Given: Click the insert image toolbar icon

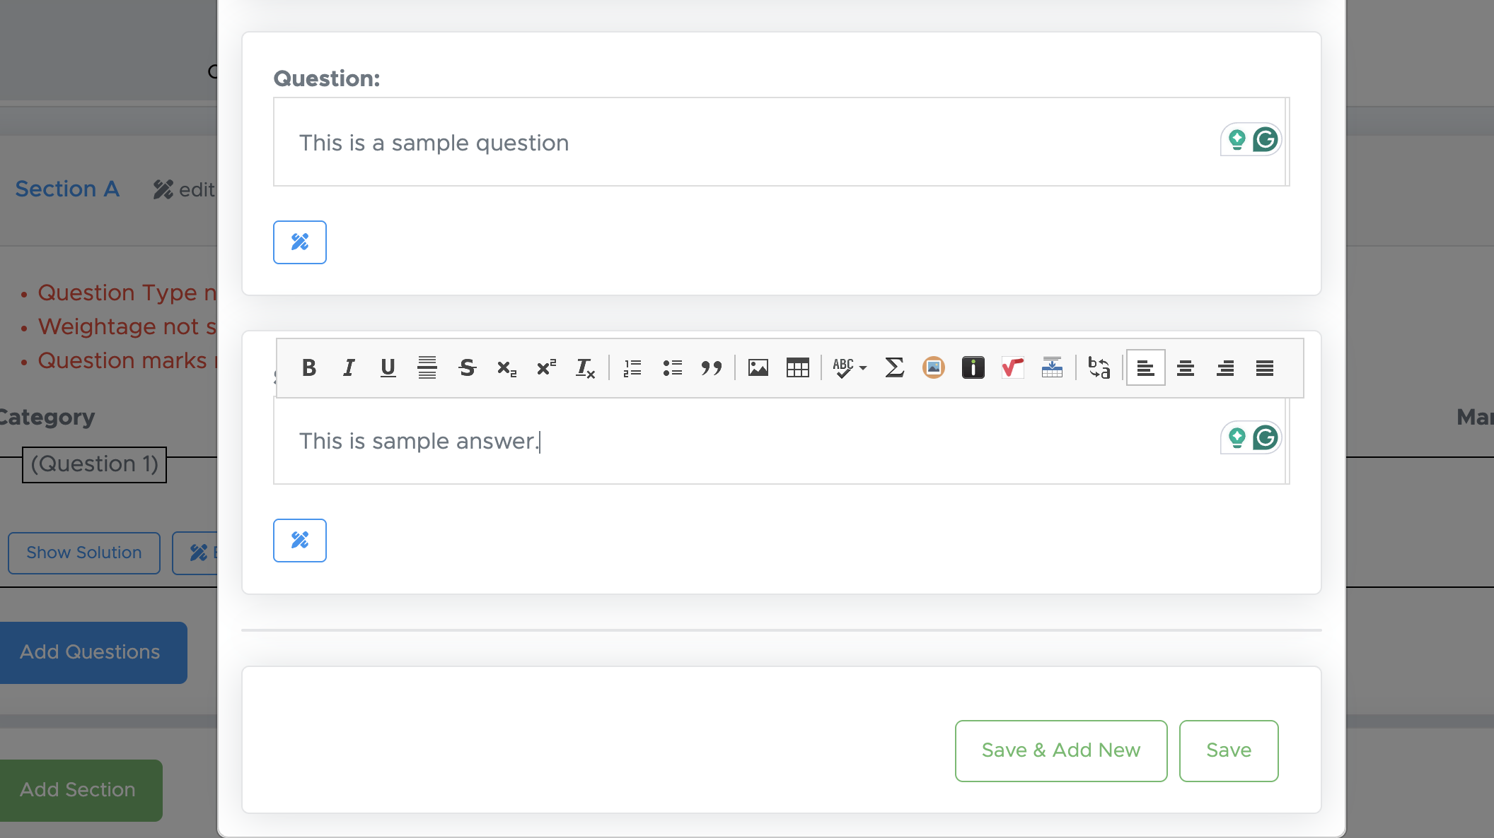Looking at the screenshot, I should click(758, 368).
